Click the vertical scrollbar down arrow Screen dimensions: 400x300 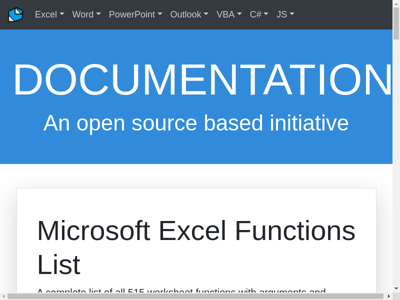click(396, 288)
